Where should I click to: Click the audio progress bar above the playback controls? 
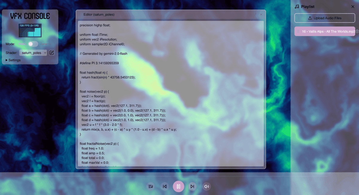click(180, 176)
